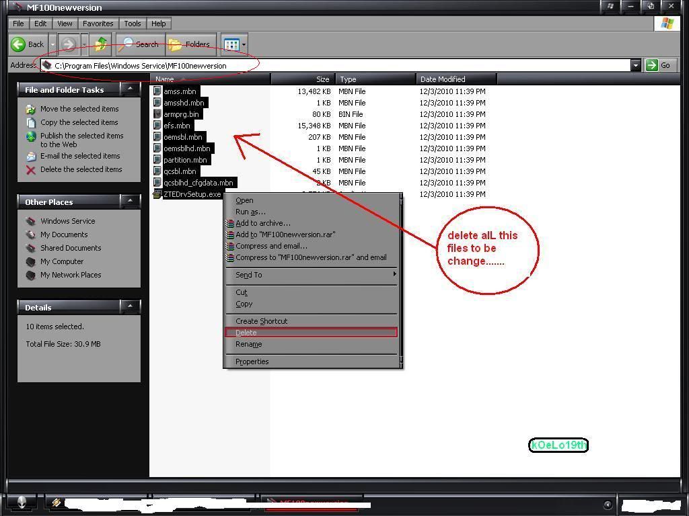Viewport: 689px width, 516px height.
Task: Select the armprg.bin file icon
Action: (157, 114)
